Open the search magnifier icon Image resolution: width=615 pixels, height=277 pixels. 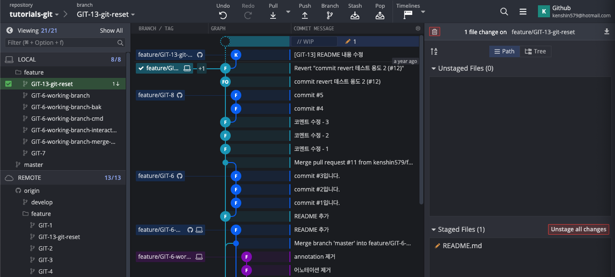pos(504,12)
